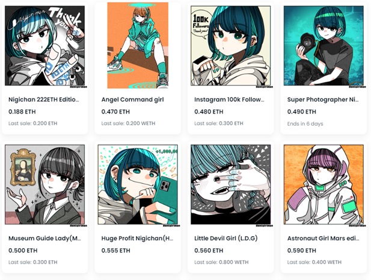Open the Nigichan 222ETH Edition artwork thumbnail
Viewport: 371px width, 280px height.
coord(44,46)
